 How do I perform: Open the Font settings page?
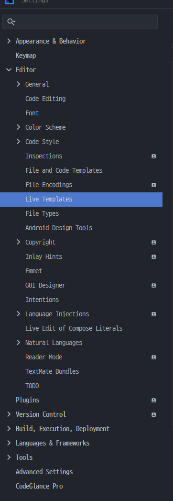32,113
